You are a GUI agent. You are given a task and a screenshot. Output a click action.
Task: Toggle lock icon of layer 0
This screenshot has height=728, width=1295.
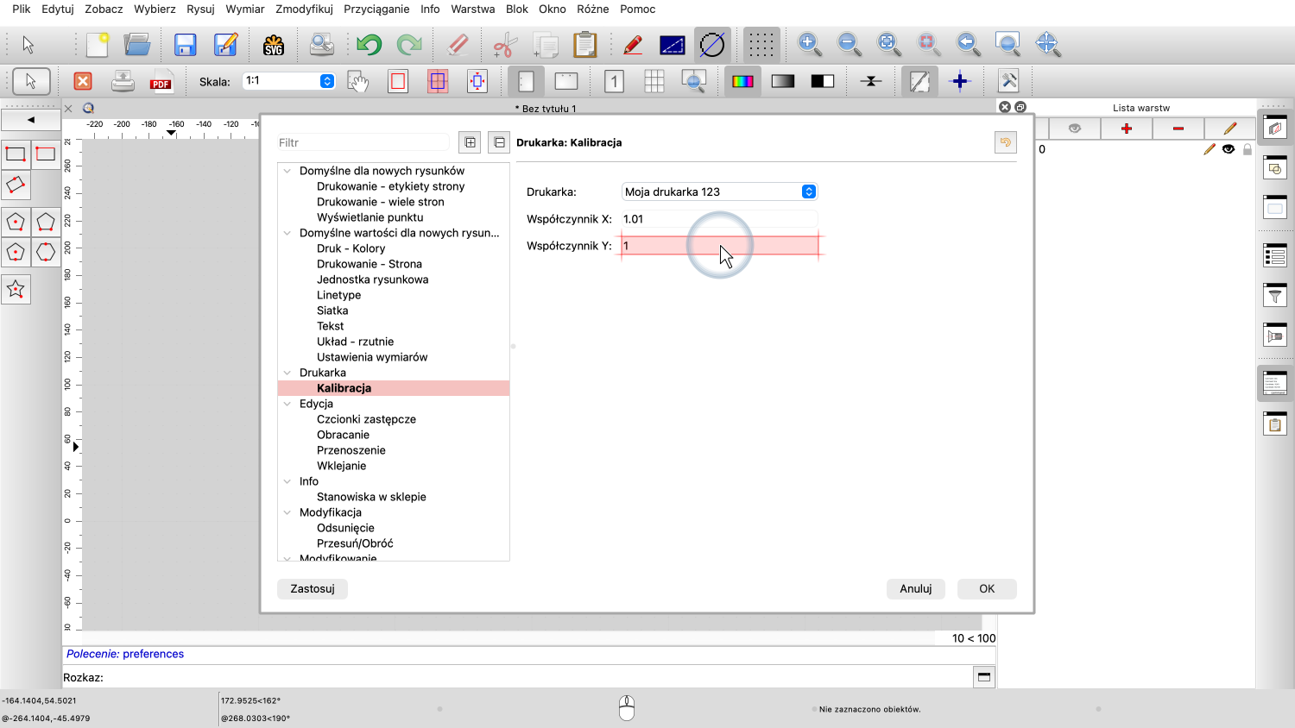click(1247, 149)
